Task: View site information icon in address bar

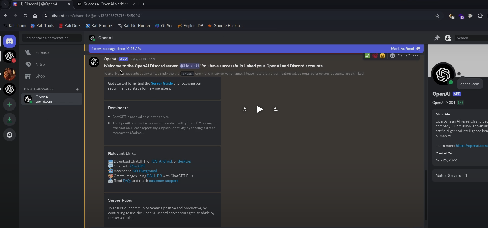Action: tap(47, 16)
